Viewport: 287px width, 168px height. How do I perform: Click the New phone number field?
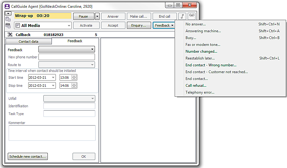tap(67, 57)
